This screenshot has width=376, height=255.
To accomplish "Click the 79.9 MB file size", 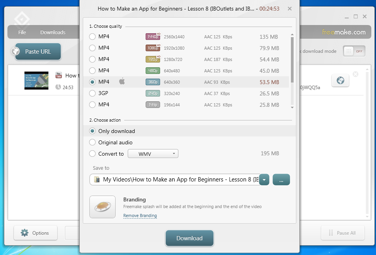I will pyautogui.click(x=269, y=48).
